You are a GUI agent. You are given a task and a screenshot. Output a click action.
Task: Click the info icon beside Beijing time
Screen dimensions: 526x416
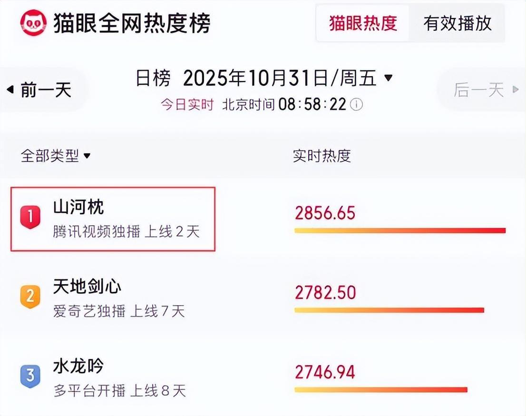(357, 105)
